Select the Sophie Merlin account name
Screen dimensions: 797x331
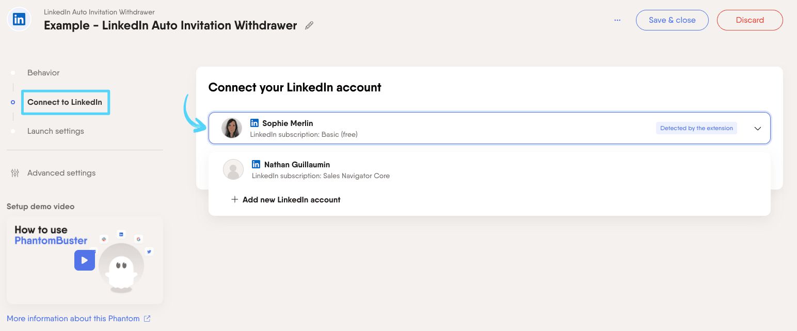[x=288, y=123]
